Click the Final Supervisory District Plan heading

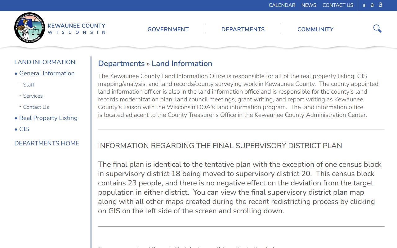(220, 146)
